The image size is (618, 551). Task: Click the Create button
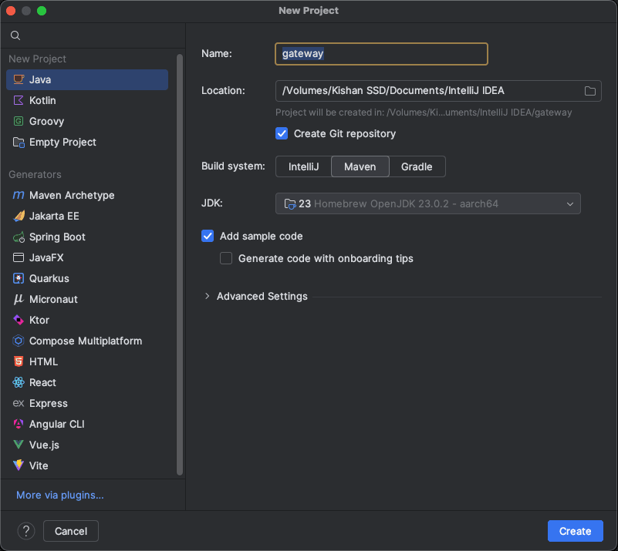[x=575, y=531]
